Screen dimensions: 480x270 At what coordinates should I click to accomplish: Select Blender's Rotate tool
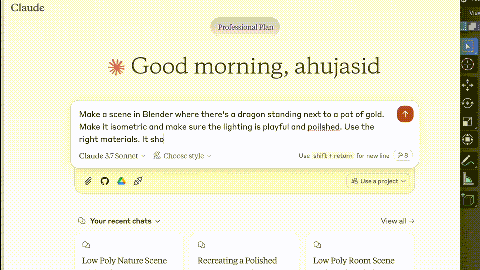tap(468, 103)
